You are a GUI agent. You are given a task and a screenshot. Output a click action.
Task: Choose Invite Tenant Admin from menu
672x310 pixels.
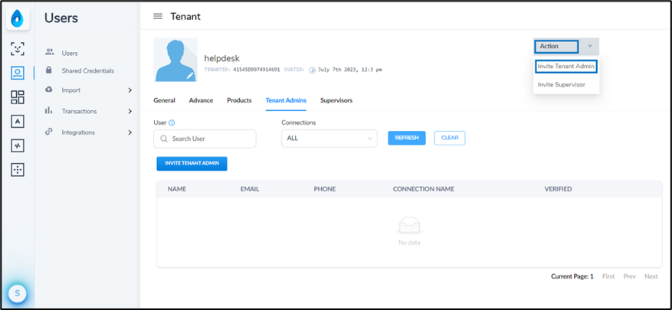566,67
